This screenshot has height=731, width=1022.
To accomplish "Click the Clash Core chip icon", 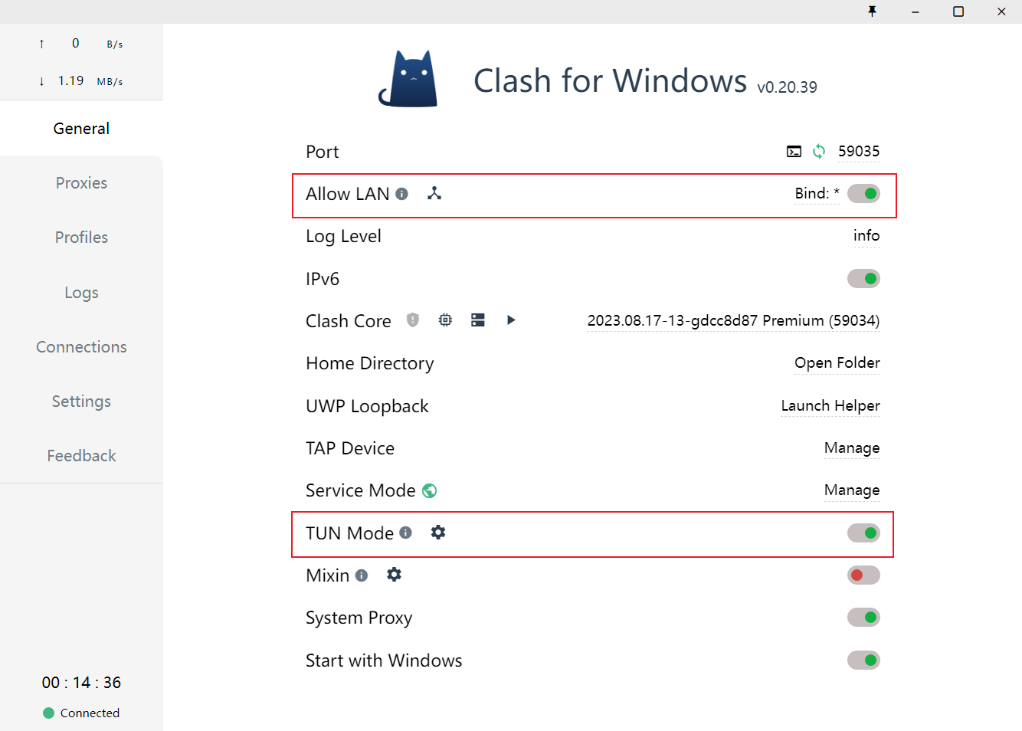I will pyautogui.click(x=445, y=320).
